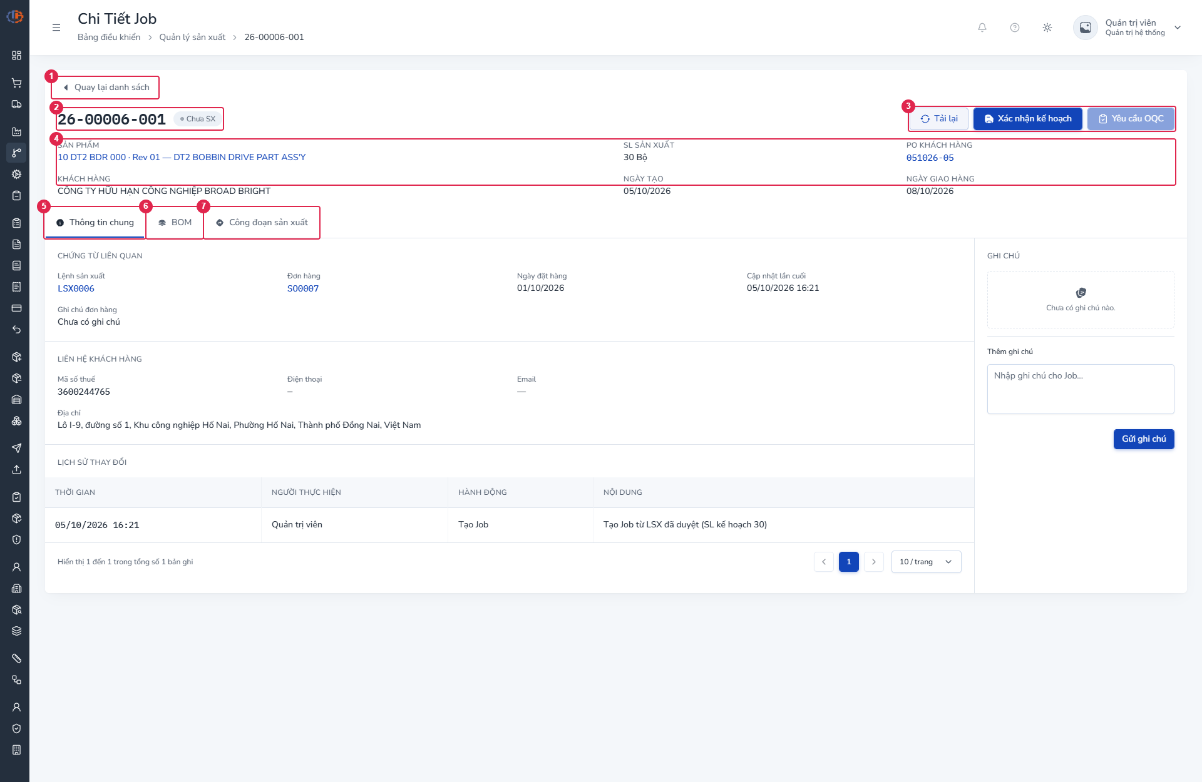Go to next page arrow in pagination

(x=874, y=562)
